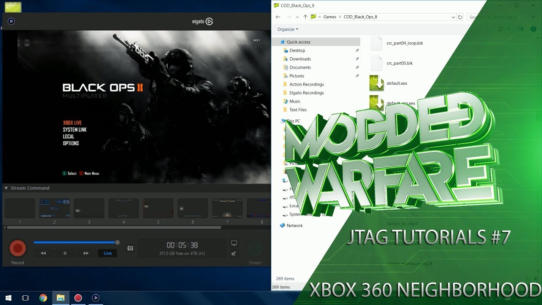Take a snapshot with the camera icon
The height and width of the screenshot is (305, 542).
130,248
